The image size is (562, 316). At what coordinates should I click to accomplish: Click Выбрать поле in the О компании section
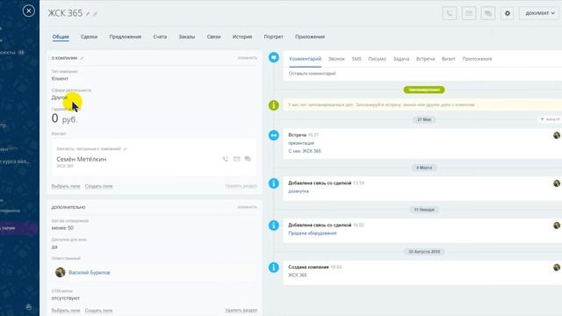(x=66, y=186)
